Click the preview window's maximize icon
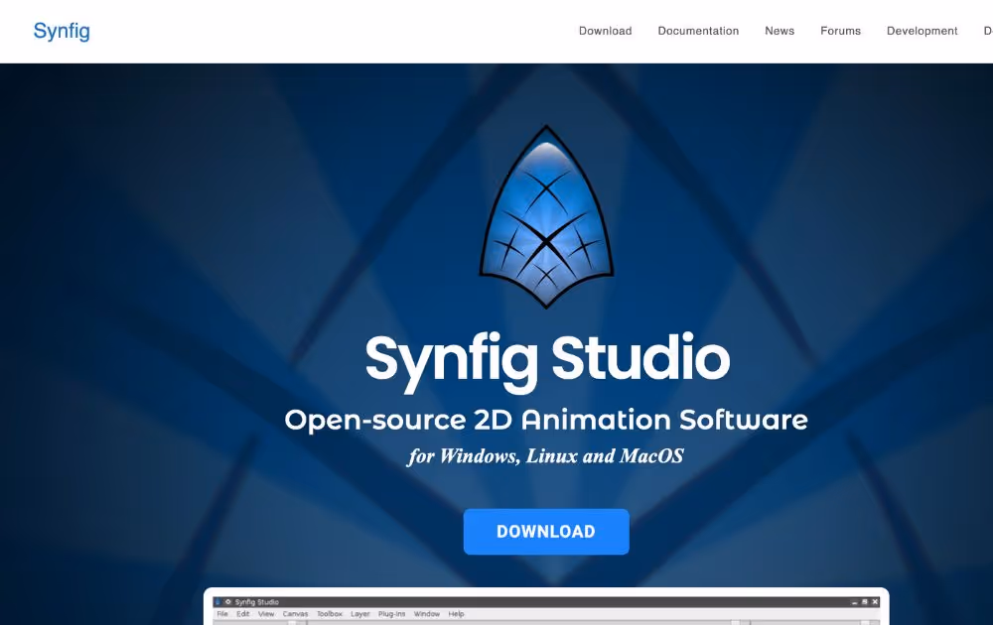Screen dimensions: 993x625 click(x=865, y=601)
